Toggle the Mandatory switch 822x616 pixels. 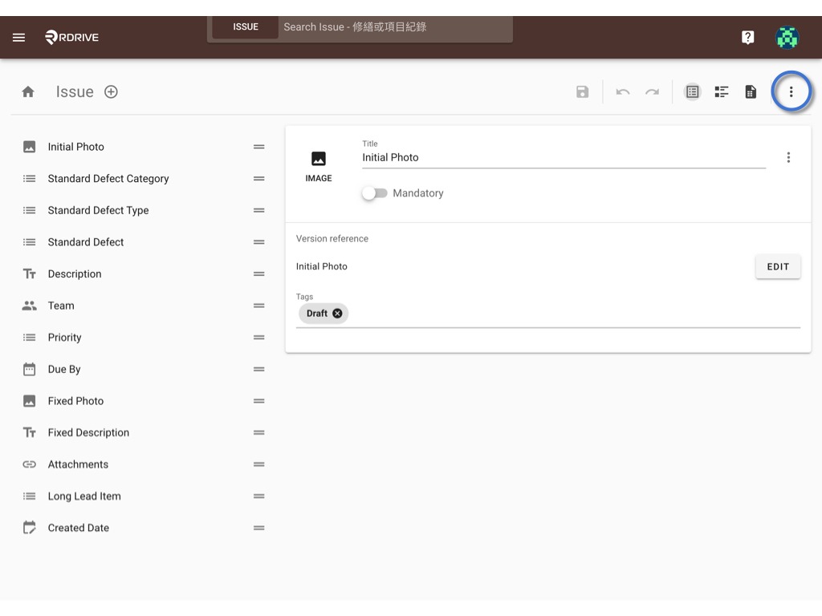click(375, 193)
